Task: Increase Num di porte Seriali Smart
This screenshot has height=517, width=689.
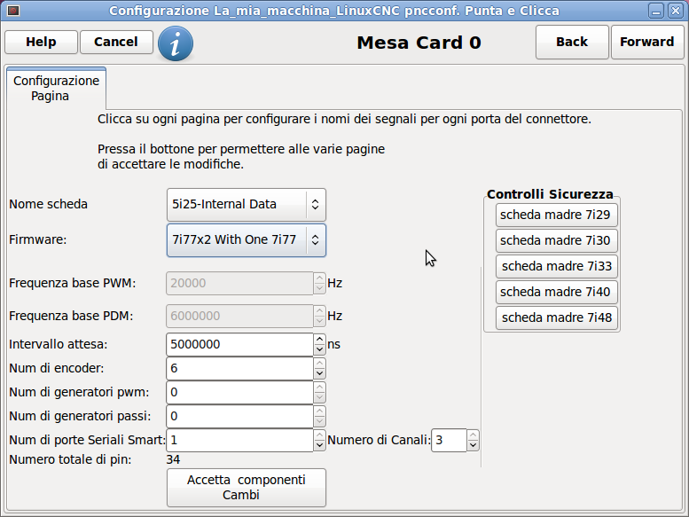Action: pos(319,435)
